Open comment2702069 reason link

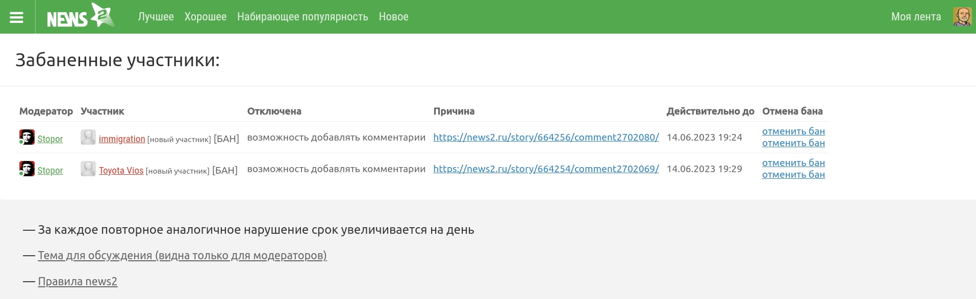546,169
